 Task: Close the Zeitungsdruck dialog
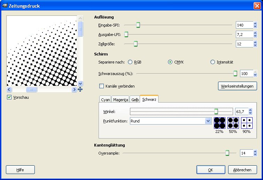[257, 6]
